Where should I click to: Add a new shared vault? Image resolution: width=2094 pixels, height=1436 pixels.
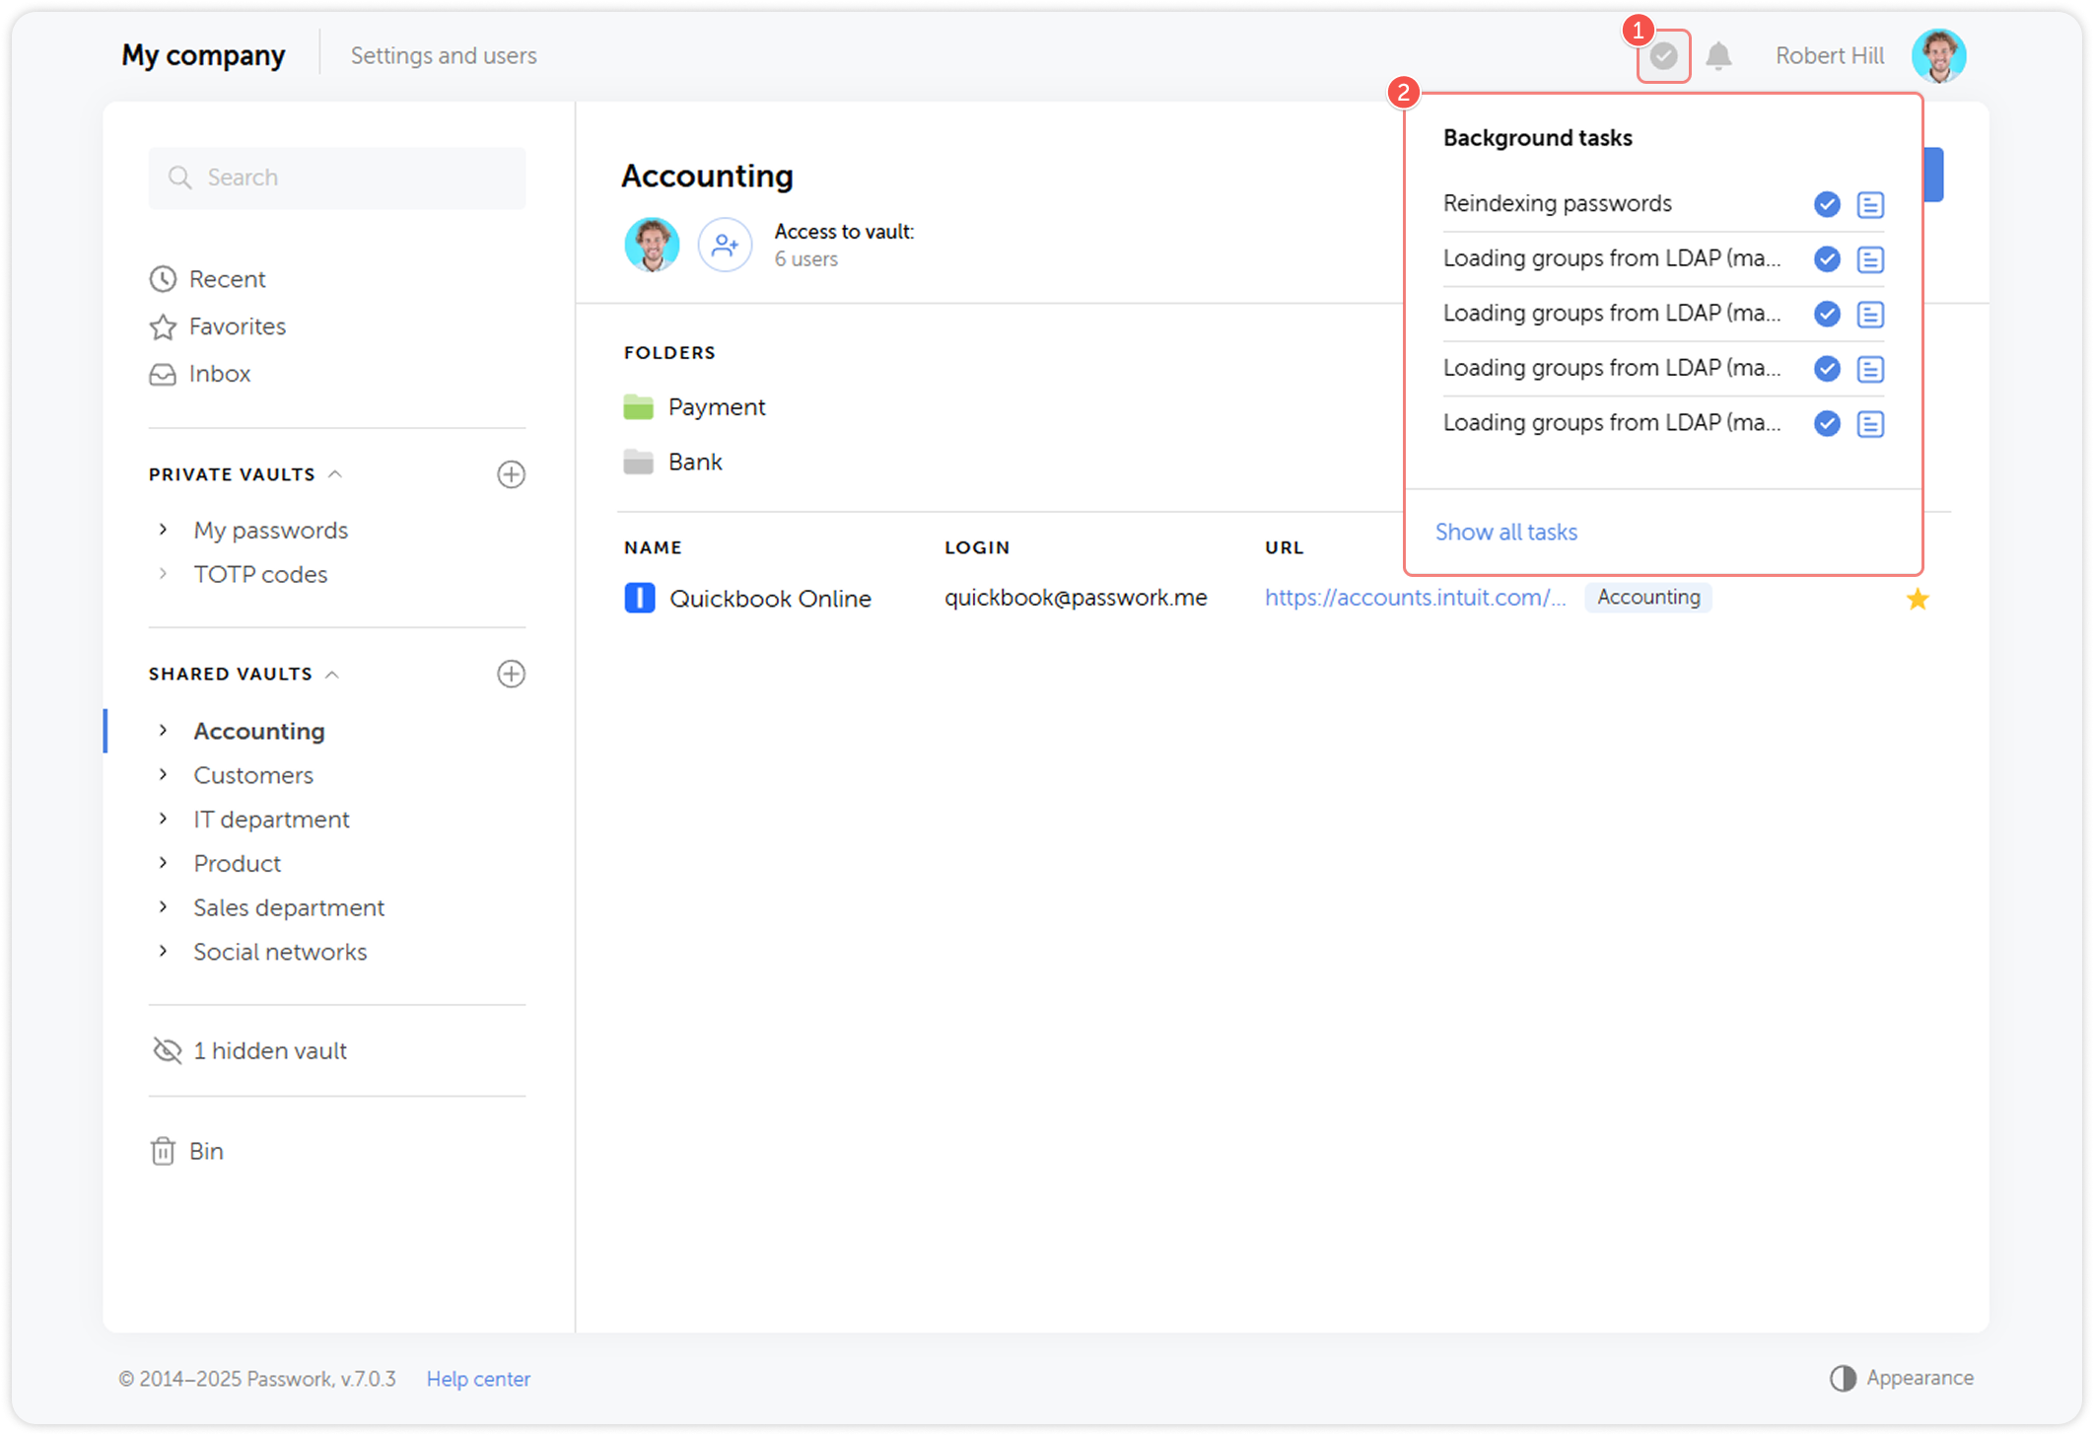click(x=511, y=674)
